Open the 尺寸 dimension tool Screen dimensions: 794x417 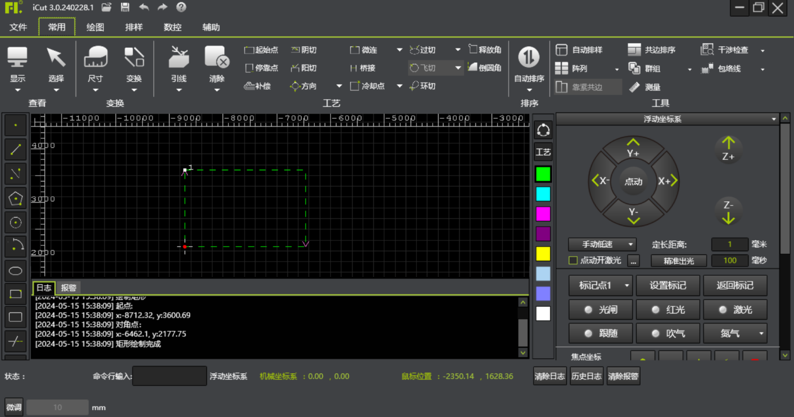95,57
